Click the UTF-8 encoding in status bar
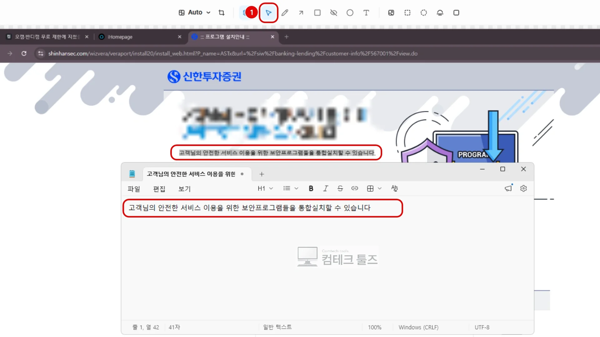 pos(482,327)
